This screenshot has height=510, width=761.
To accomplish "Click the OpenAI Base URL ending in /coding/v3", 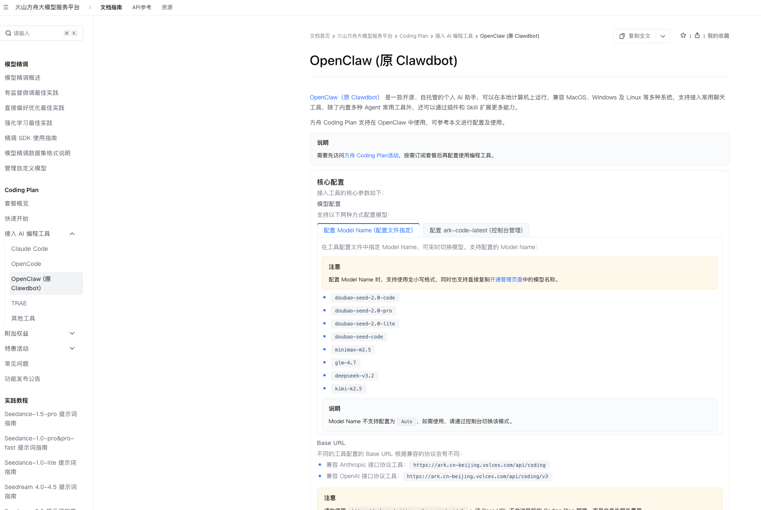I will 477,476.
